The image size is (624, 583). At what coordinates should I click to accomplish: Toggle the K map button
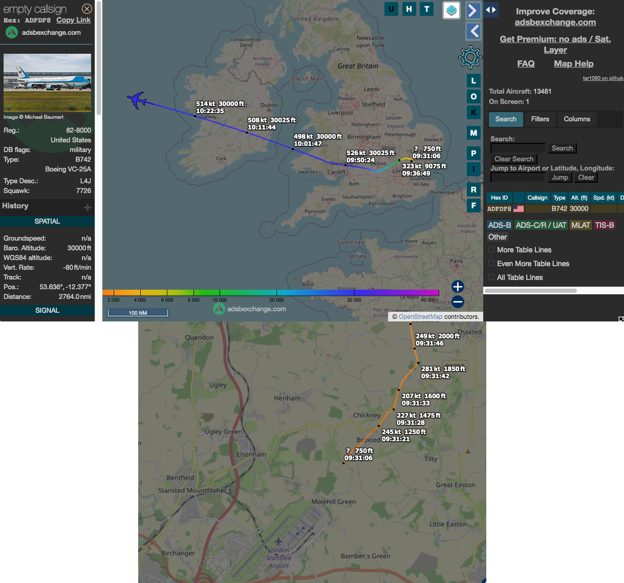(474, 112)
